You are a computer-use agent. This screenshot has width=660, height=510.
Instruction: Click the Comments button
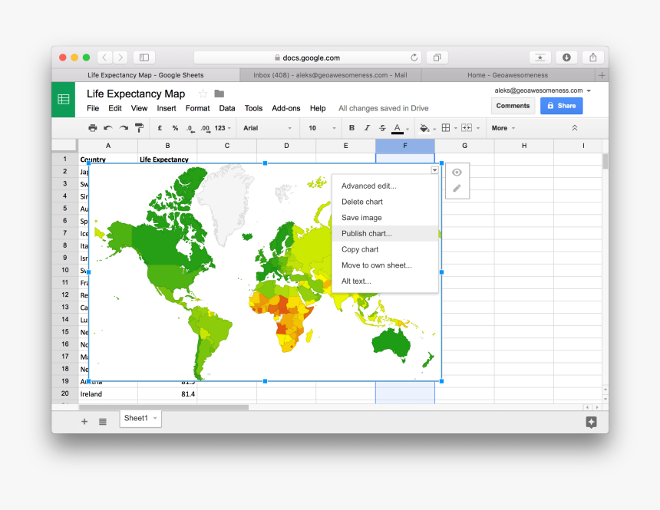[x=513, y=106]
